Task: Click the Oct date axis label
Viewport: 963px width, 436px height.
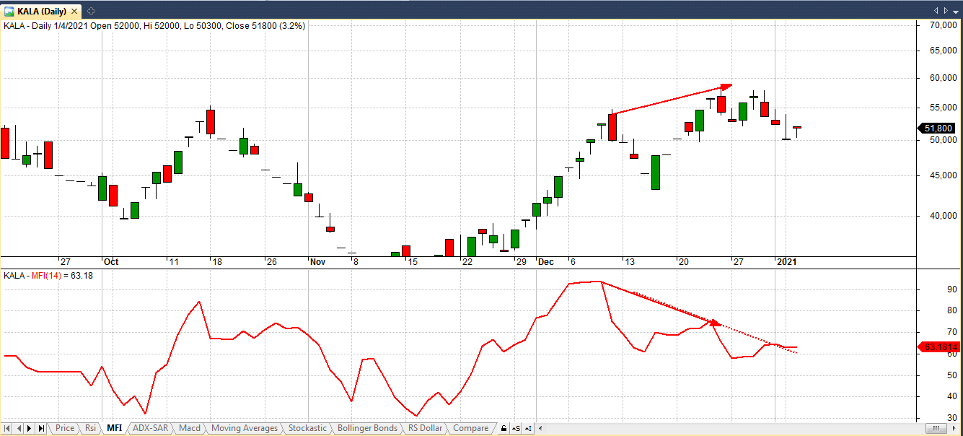Action: coord(111,262)
